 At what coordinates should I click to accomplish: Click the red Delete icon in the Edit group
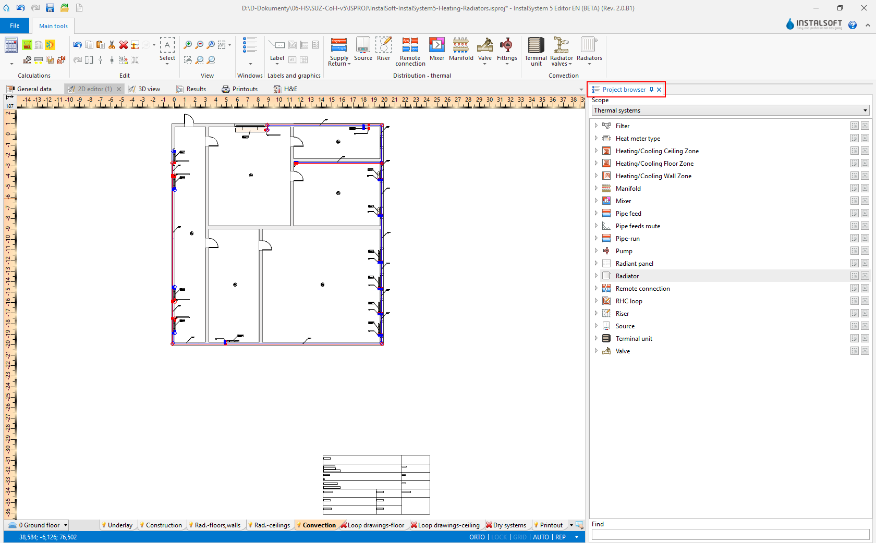(x=124, y=45)
